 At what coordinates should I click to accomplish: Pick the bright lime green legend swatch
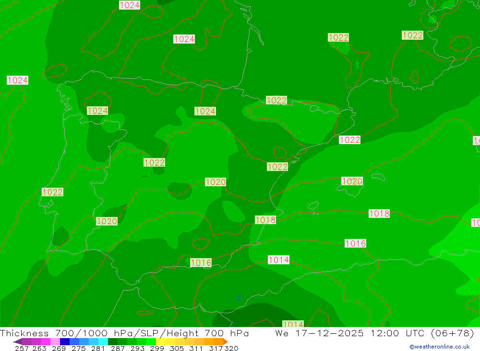point(151,341)
